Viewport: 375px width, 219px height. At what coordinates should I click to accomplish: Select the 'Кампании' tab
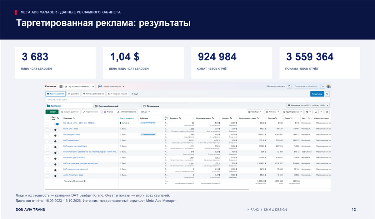(69, 106)
